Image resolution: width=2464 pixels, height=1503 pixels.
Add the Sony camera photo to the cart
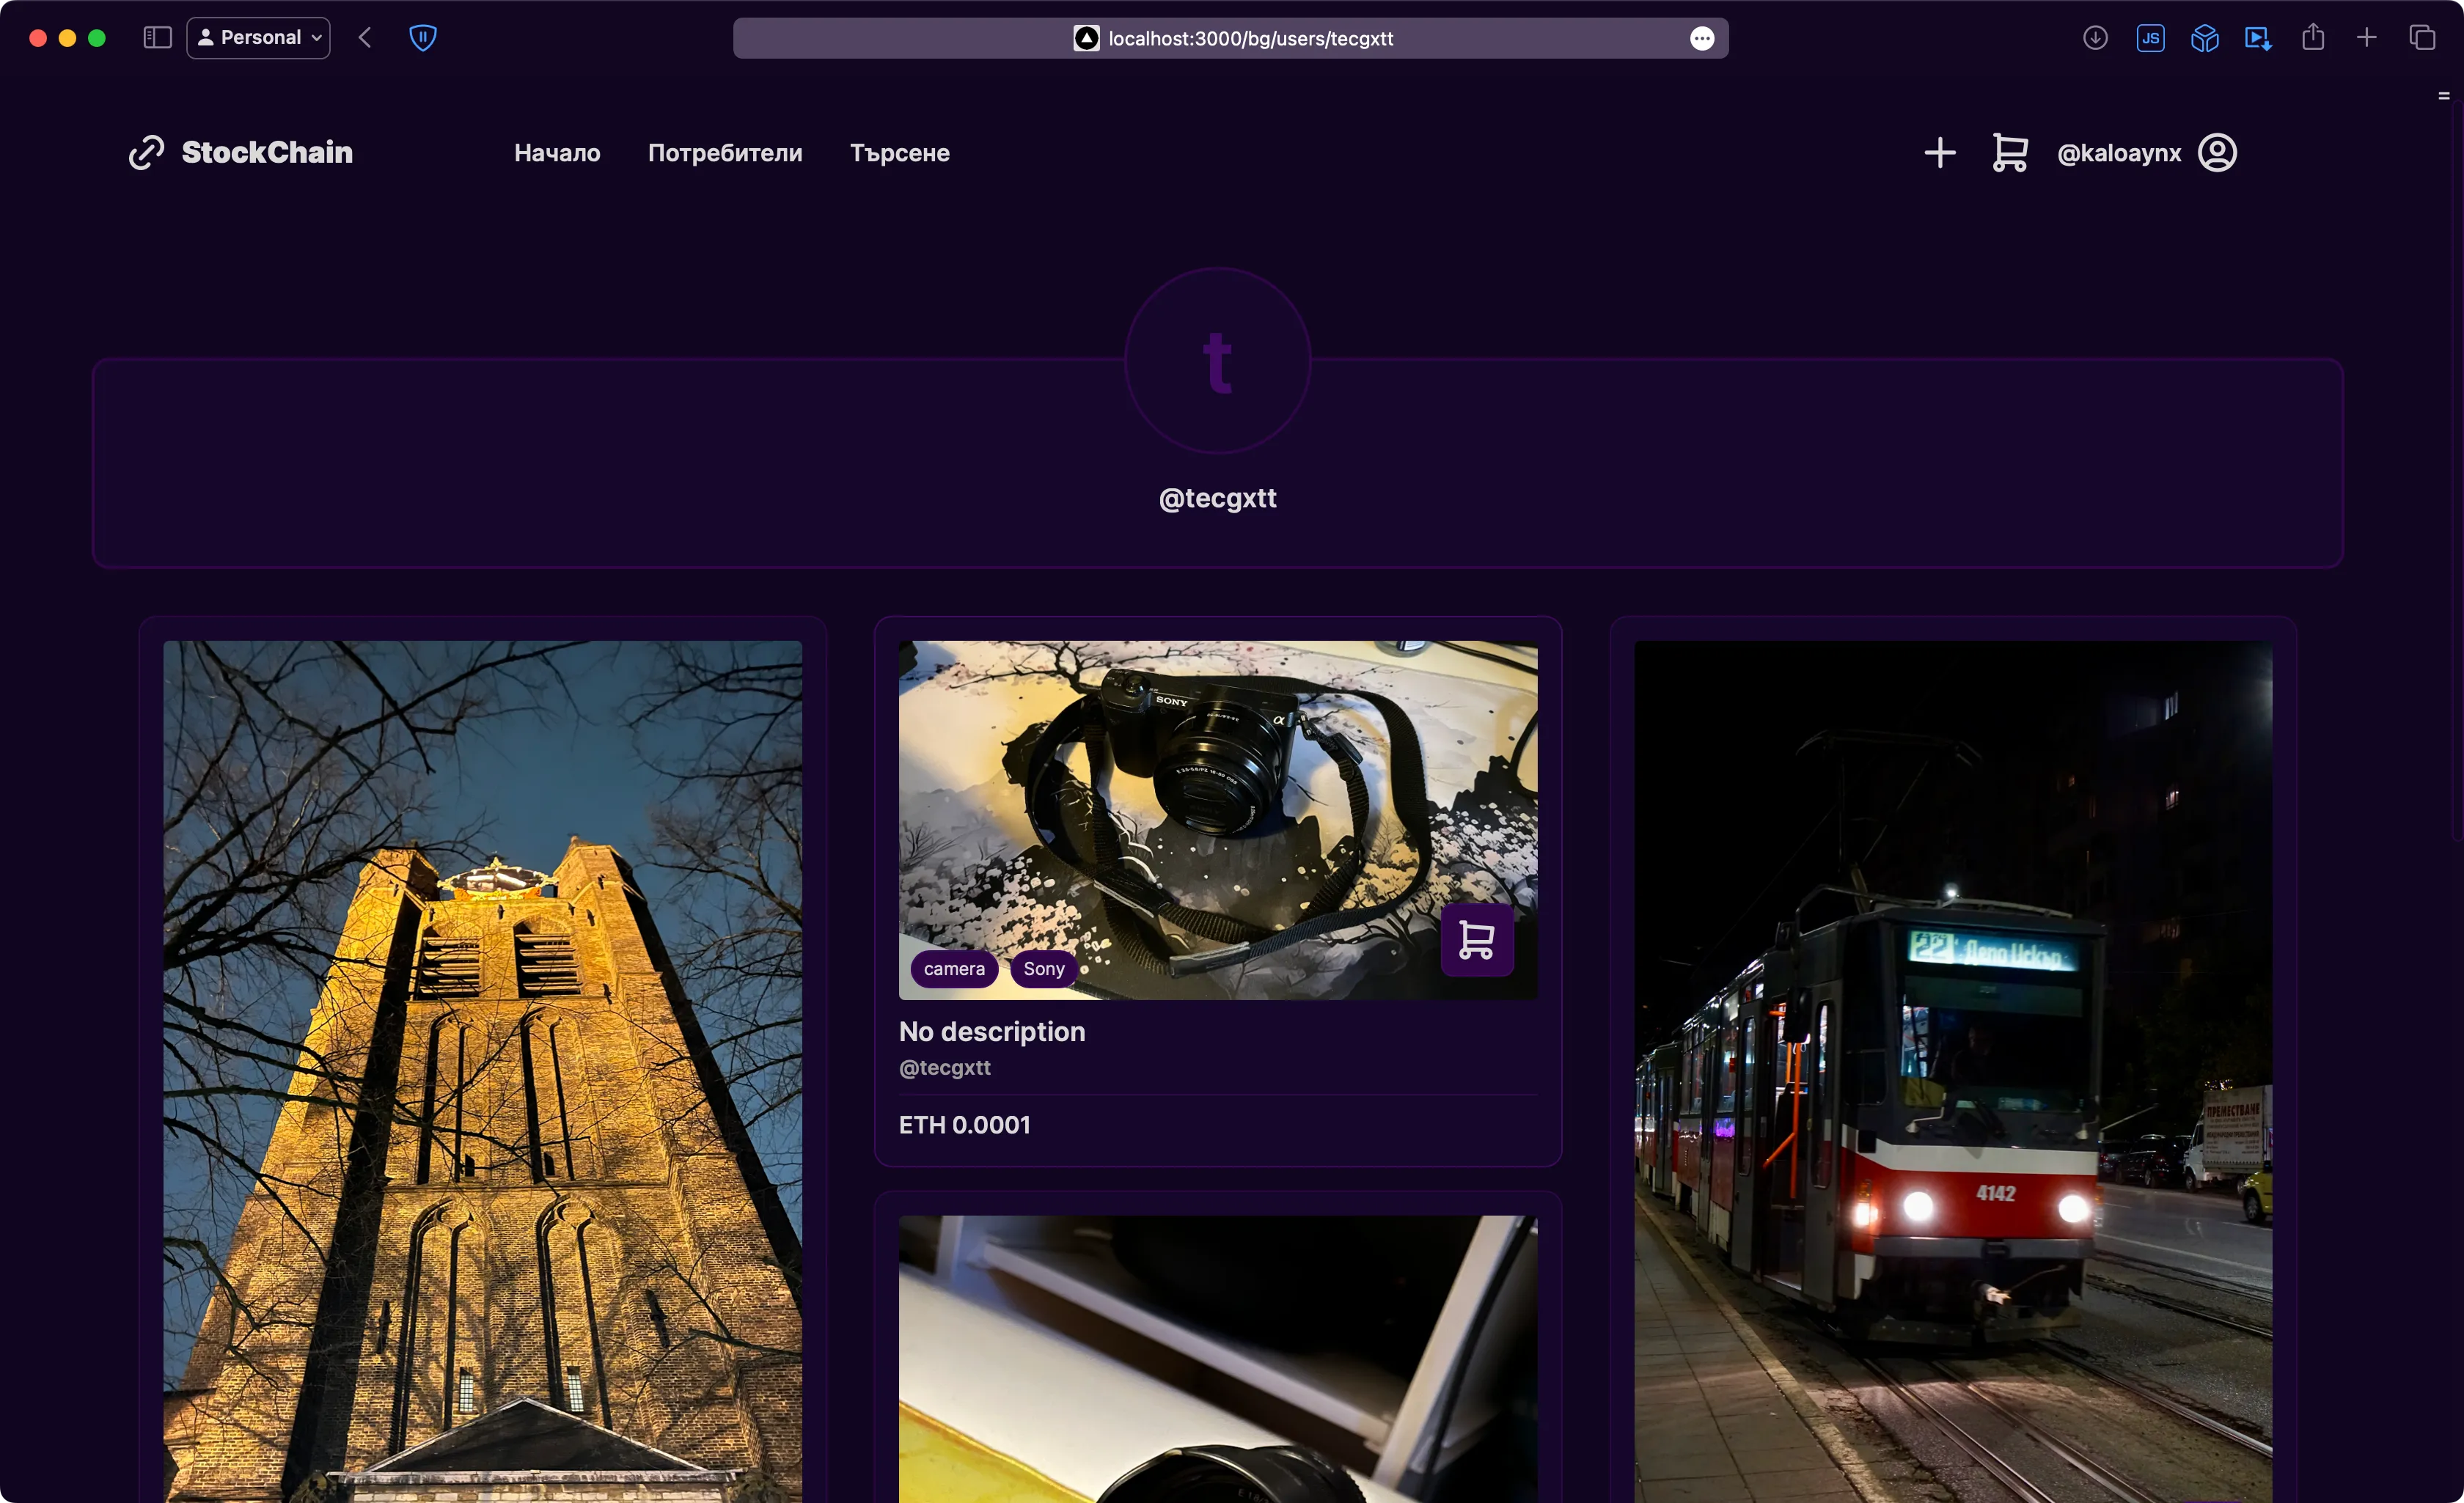tap(1477, 940)
